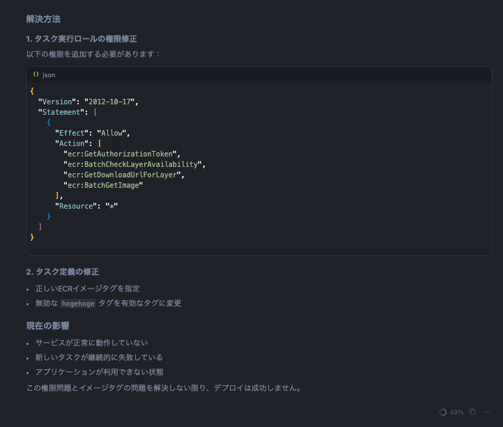The image size is (503, 427).
Task: Click heading 2. タスク定義の修正
Action: [x=63, y=272]
